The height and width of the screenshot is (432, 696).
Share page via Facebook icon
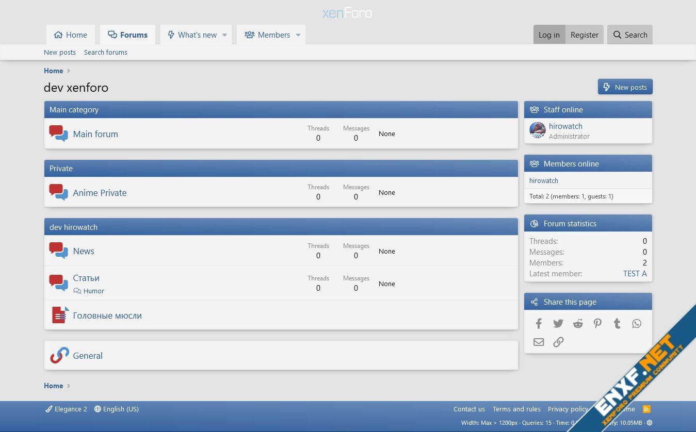pos(539,324)
